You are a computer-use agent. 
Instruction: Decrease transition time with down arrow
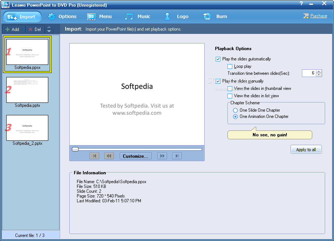point(319,75)
